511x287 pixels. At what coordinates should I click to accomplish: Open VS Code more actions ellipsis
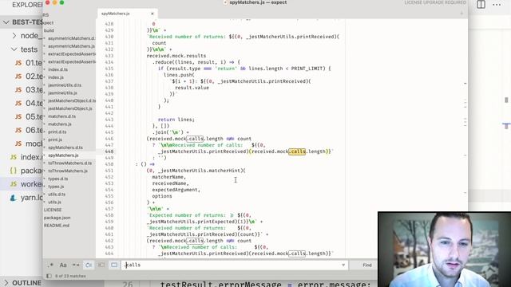point(497,5)
